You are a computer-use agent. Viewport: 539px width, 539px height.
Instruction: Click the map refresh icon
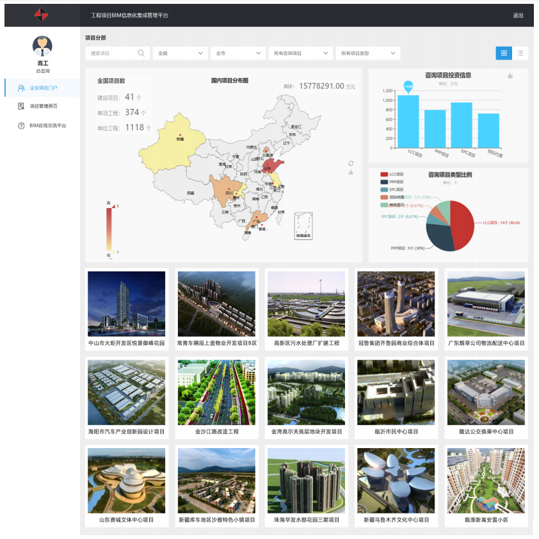pos(351,163)
